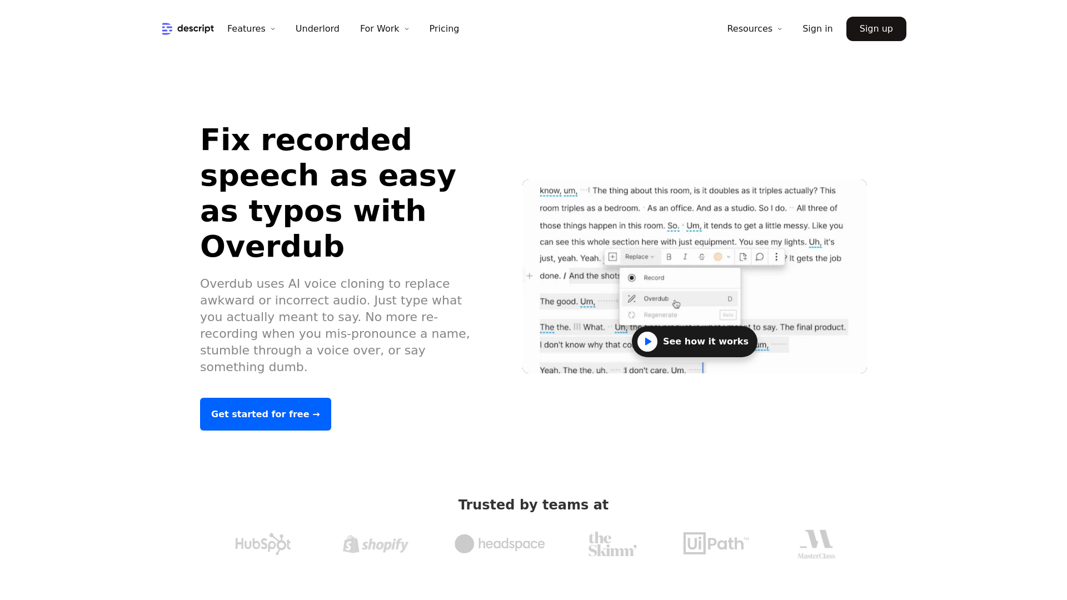Click the Record icon in dropdown menu
1067x600 pixels.
point(632,277)
